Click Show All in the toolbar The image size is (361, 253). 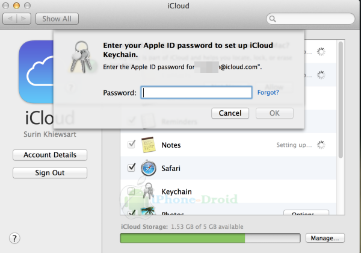57,19
